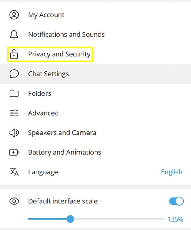Click the Folders folder icon

coord(14,93)
